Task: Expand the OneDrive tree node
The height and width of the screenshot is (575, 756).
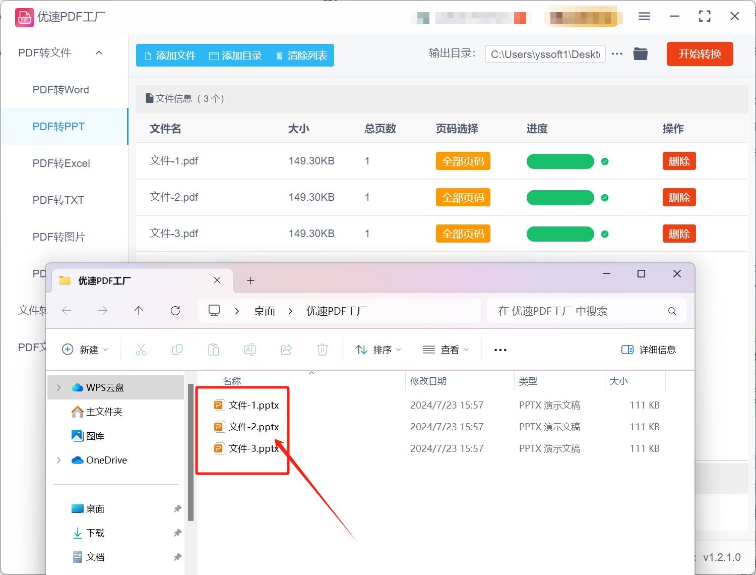Action: coord(59,460)
